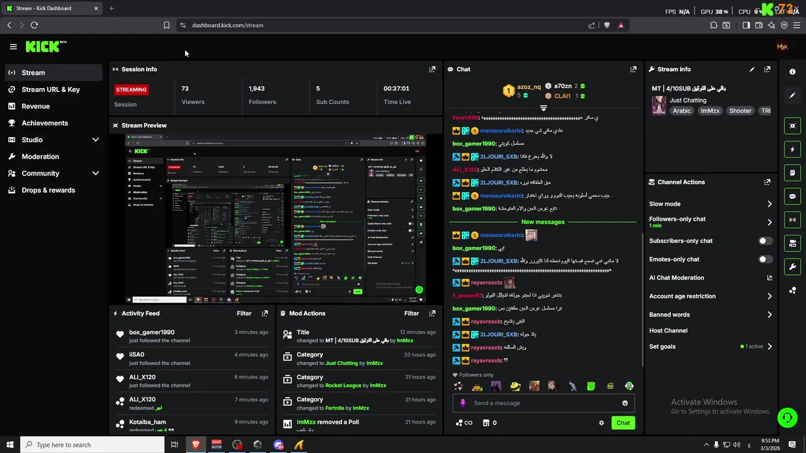This screenshot has height=453, width=806.
Task: Open the Activity Feed Filter dropdown
Action: click(x=244, y=313)
